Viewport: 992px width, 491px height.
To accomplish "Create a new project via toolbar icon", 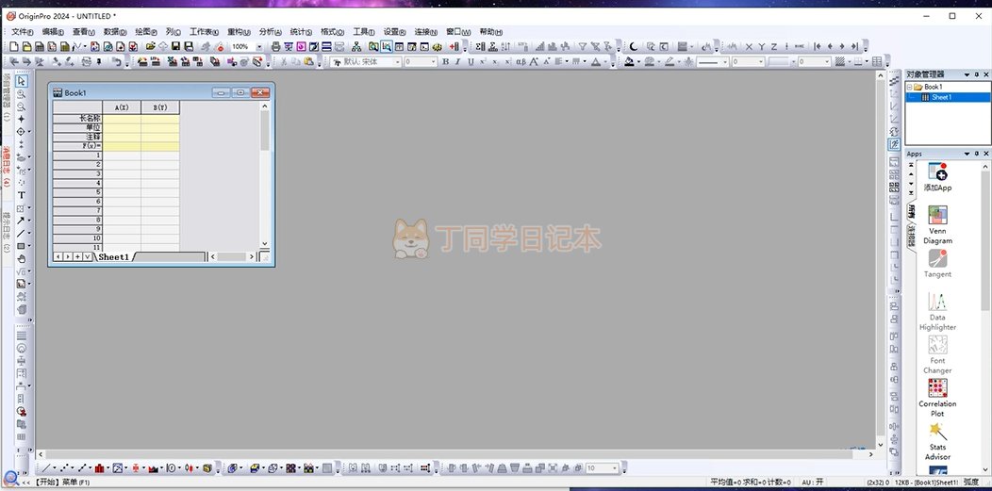I will [x=14, y=47].
